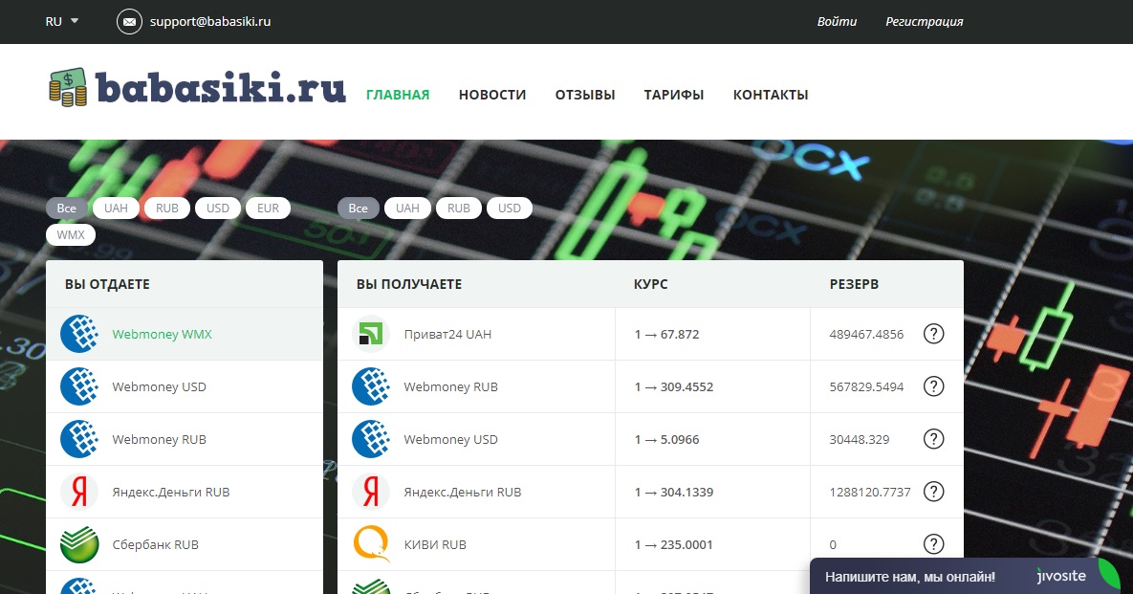Choose Яндекс.Деньги RUB text in receive table
Image resolution: width=1133 pixels, height=594 pixels.
(x=463, y=492)
